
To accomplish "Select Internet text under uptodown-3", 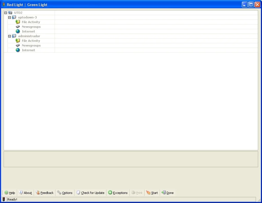I will tap(29, 31).
